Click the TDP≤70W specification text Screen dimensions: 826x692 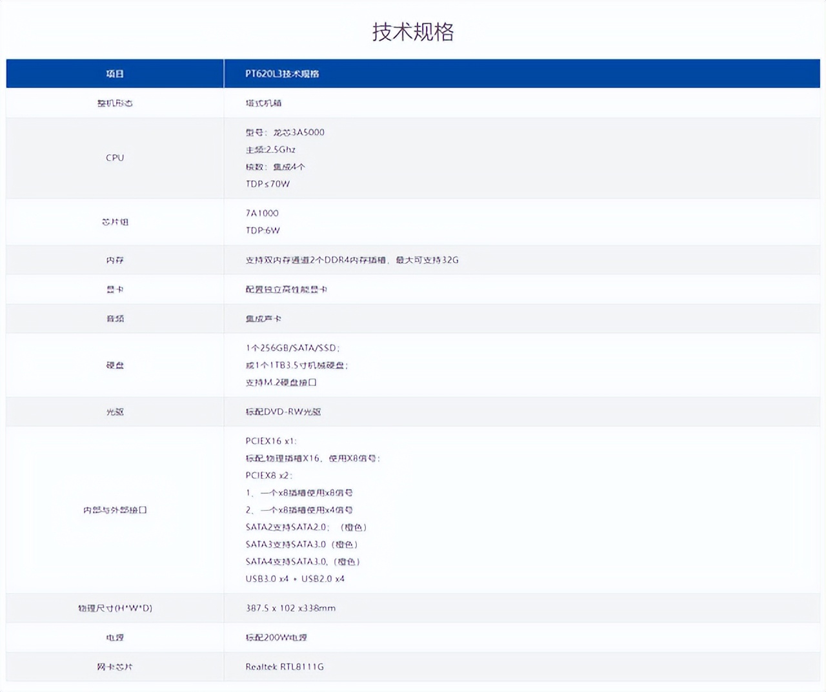pos(263,183)
